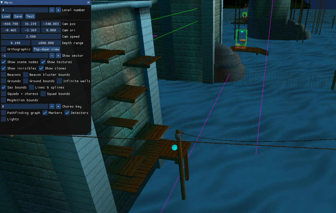The image size is (336, 213).
Task: Enable Squads + choreos checkbox
Action: (4, 94)
